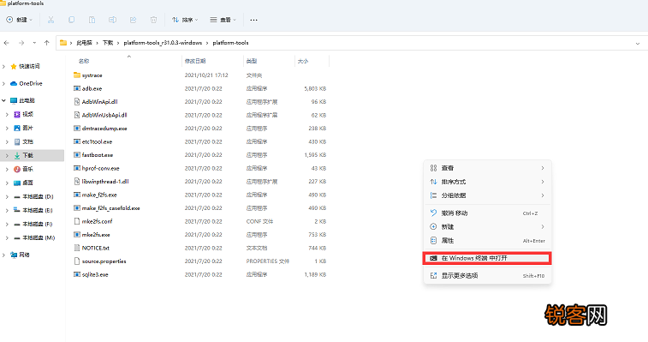Select the make_f2fs_casefold.exe file
The width and height of the screenshot is (648, 342).
point(107,207)
